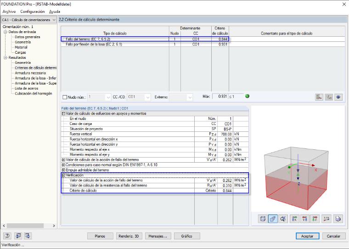Select Material in the input data tree
349x249 pixels.
[x=21, y=47]
